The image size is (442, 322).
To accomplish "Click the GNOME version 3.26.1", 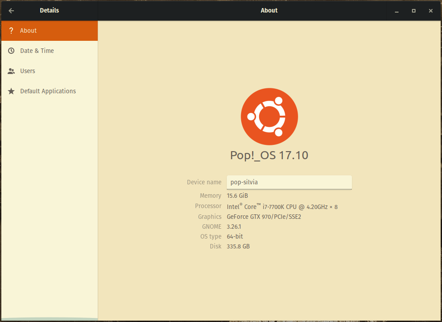I will 234,226.
